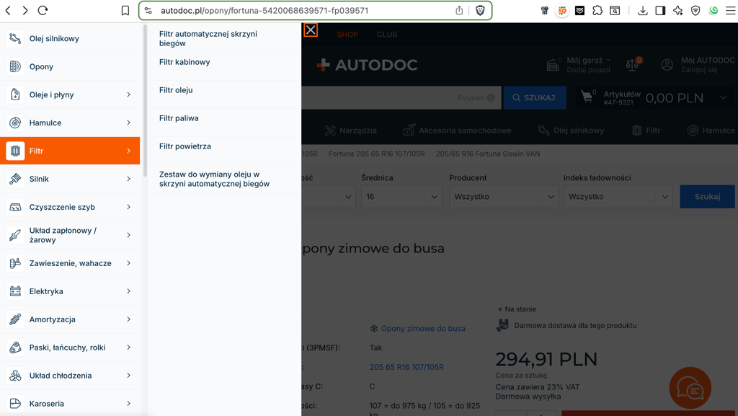
Task: Click the browser forward arrow
Action: tap(25, 10)
